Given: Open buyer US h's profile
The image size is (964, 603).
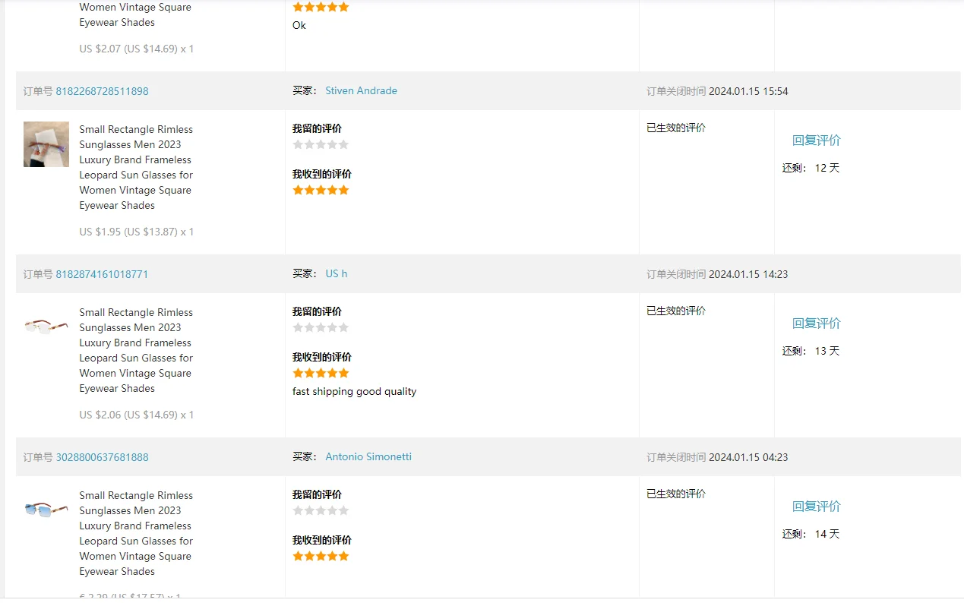Looking at the screenshot, I should point(336,273).
